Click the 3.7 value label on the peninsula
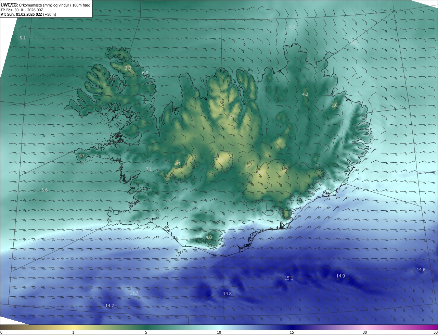Image resolution: width=438 pixels, height=335 pixels. click(81, 156)
